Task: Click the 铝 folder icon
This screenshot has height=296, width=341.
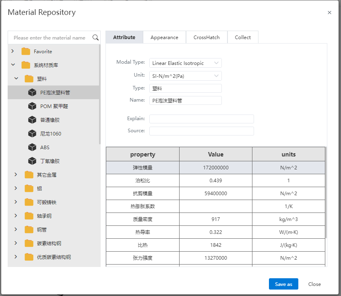Action: (x=29, y=188)
